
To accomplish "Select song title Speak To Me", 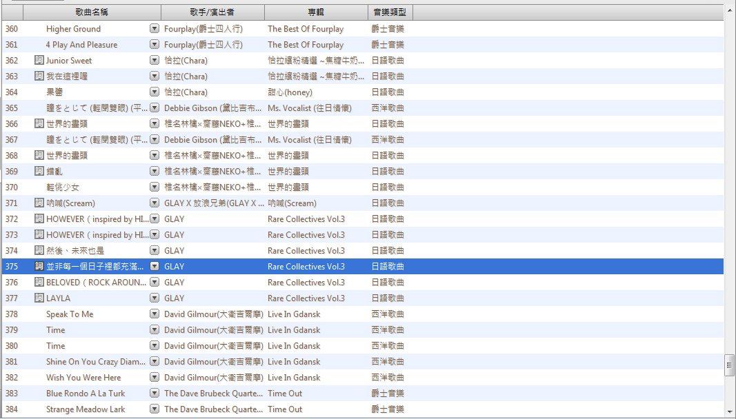I will (x=70, y=314).
